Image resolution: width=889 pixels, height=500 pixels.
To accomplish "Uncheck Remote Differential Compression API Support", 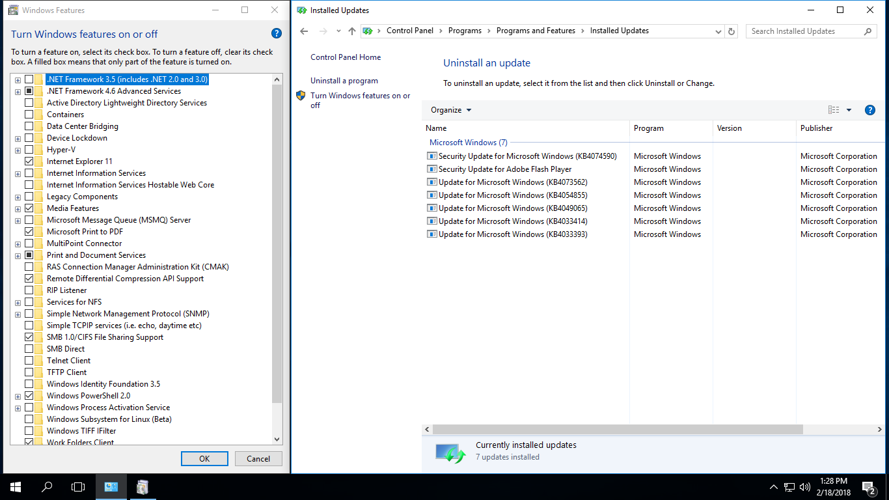I will tap(29, 279).
